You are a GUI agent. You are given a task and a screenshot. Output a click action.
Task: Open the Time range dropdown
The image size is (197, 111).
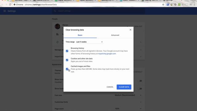pyautogui.click(x=89, y=42)
